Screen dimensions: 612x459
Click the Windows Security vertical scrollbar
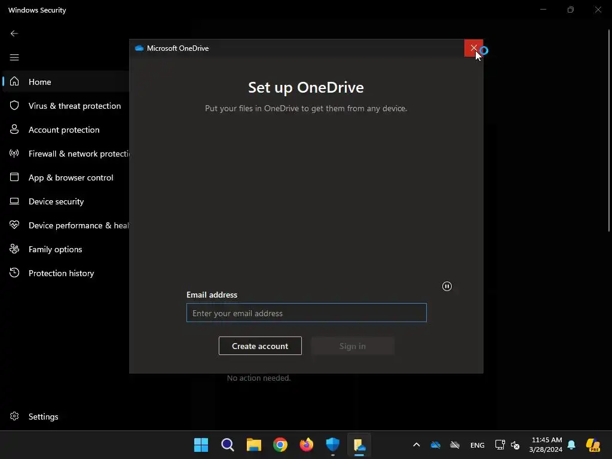point(609,131)
